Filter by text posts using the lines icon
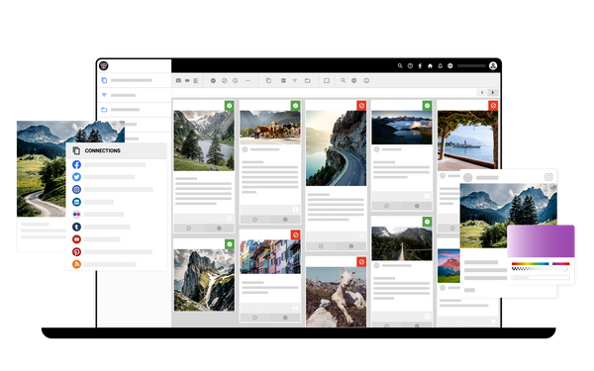 (x=196, y=81)
